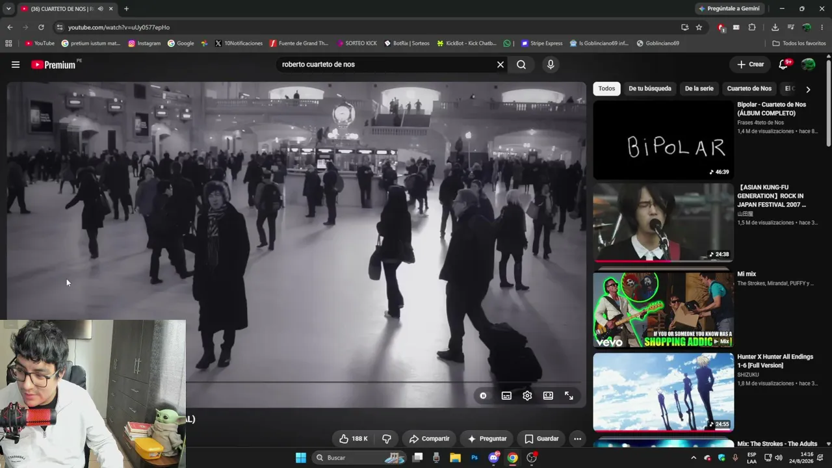Open video player settings gear
This screenshot has height=468, width=832.
(527, 396)
